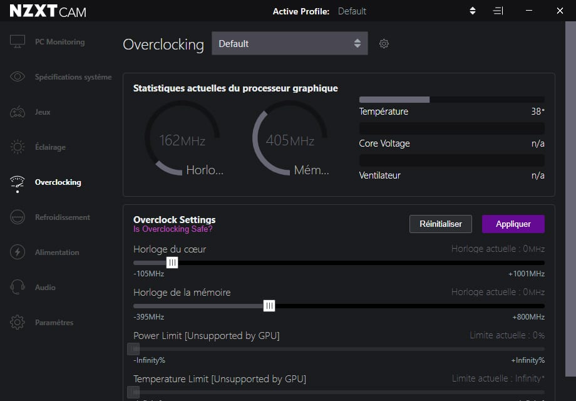Click the eye icon for Spécifications système
Viewport: 576px width, 401px height.
(18, 76)
